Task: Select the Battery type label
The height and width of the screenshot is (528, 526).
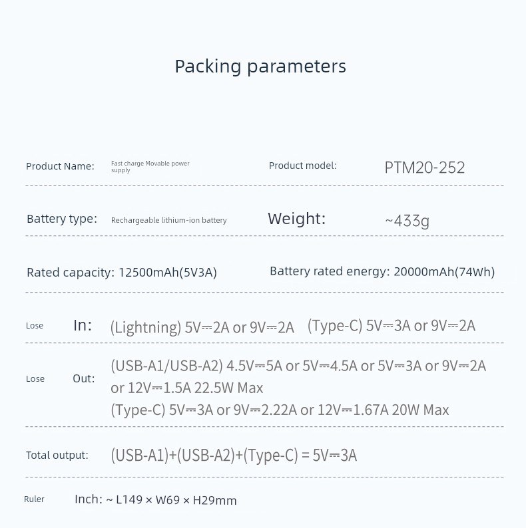Action: click(62, 219)
